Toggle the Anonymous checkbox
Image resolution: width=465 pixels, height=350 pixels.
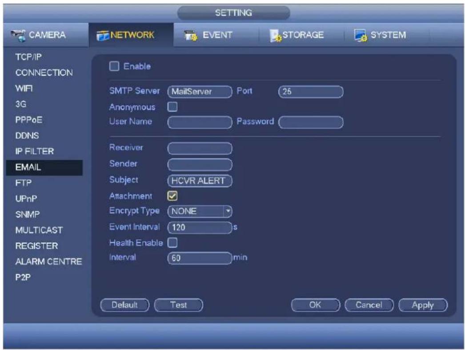[172, 107]
